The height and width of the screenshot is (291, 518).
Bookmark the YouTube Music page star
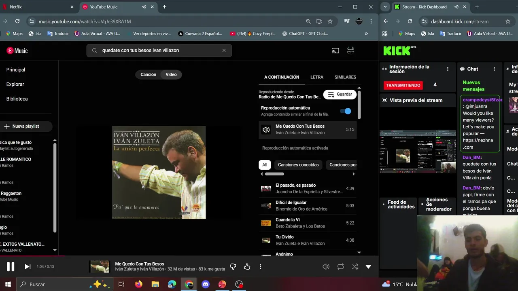click(330, 21)
